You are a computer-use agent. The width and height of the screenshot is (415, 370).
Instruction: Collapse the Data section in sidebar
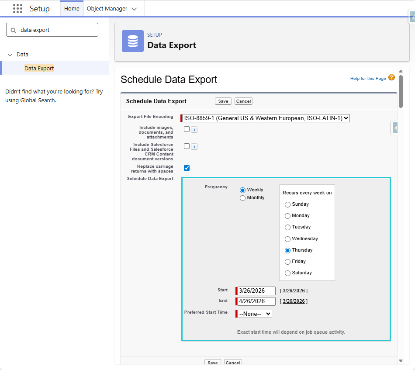tap(10, 55)
